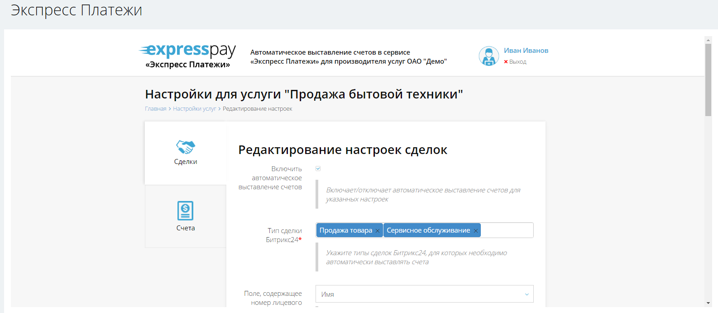Click the user avatar icon
718x313 pixels.
coord(489,56)
